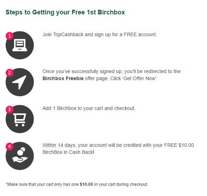Click the shopping cart icon

click(x=19, y=120)
